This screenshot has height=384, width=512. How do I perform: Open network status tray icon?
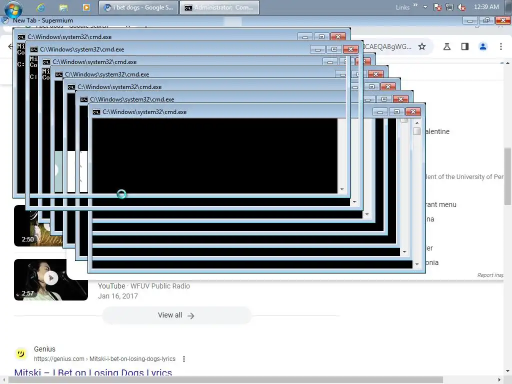tap(449, 7)
